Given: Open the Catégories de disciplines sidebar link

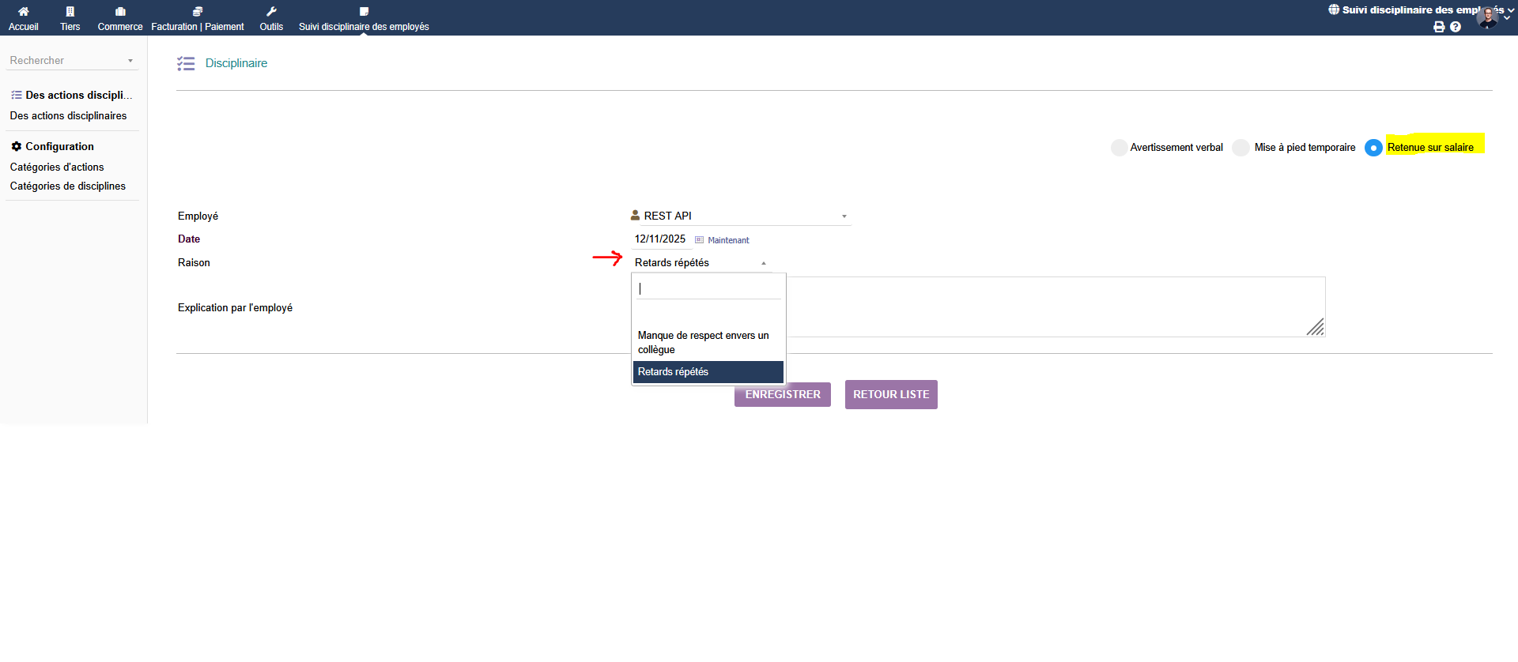Looking at the screenshot, I should click(68, 186).
